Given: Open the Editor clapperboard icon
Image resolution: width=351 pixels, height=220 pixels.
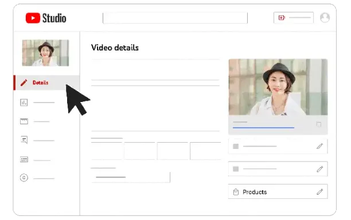Looking at the screenshot, I should (x=24, y=121).
